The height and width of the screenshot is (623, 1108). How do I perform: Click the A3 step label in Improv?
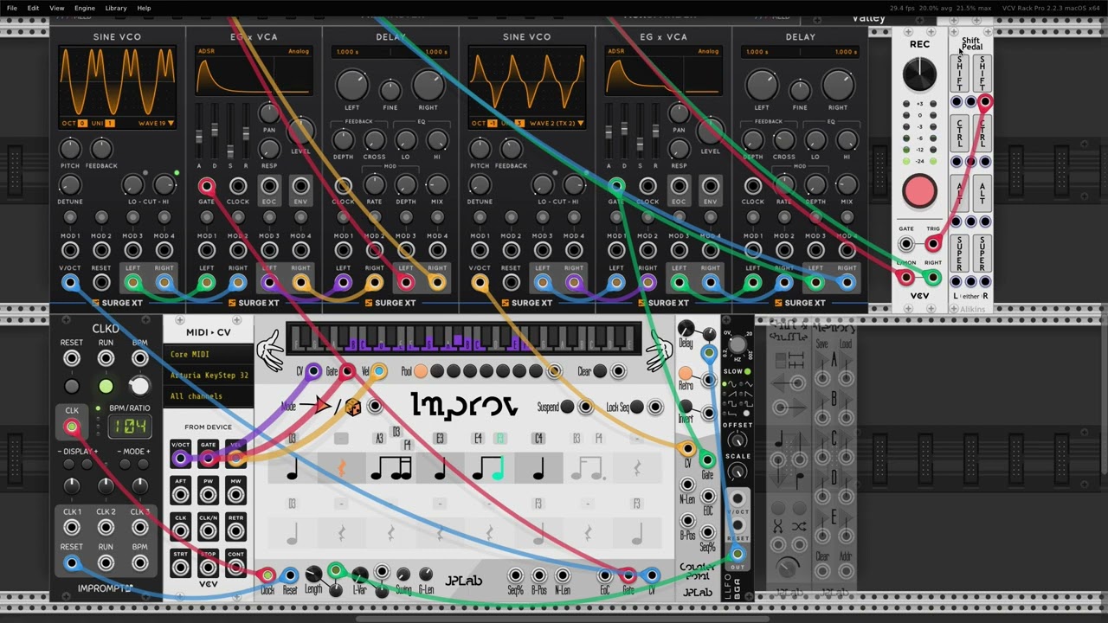379,439
